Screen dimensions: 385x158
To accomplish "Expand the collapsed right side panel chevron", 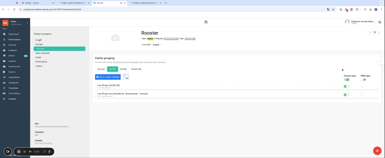I will click(x=381, y=61).
